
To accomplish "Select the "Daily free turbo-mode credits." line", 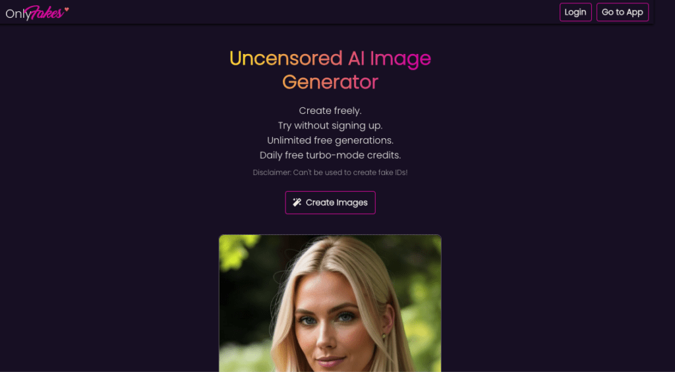I will [x=330, y=155].
